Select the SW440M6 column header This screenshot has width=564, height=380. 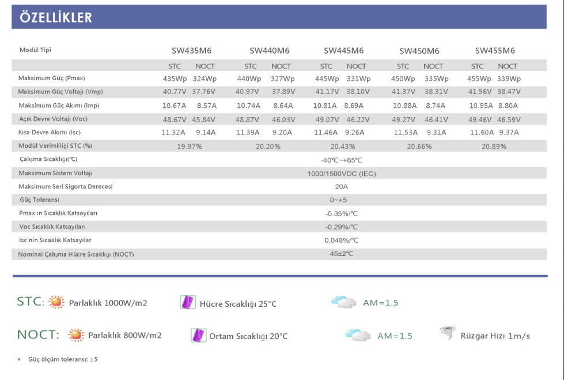coord(270,51)
